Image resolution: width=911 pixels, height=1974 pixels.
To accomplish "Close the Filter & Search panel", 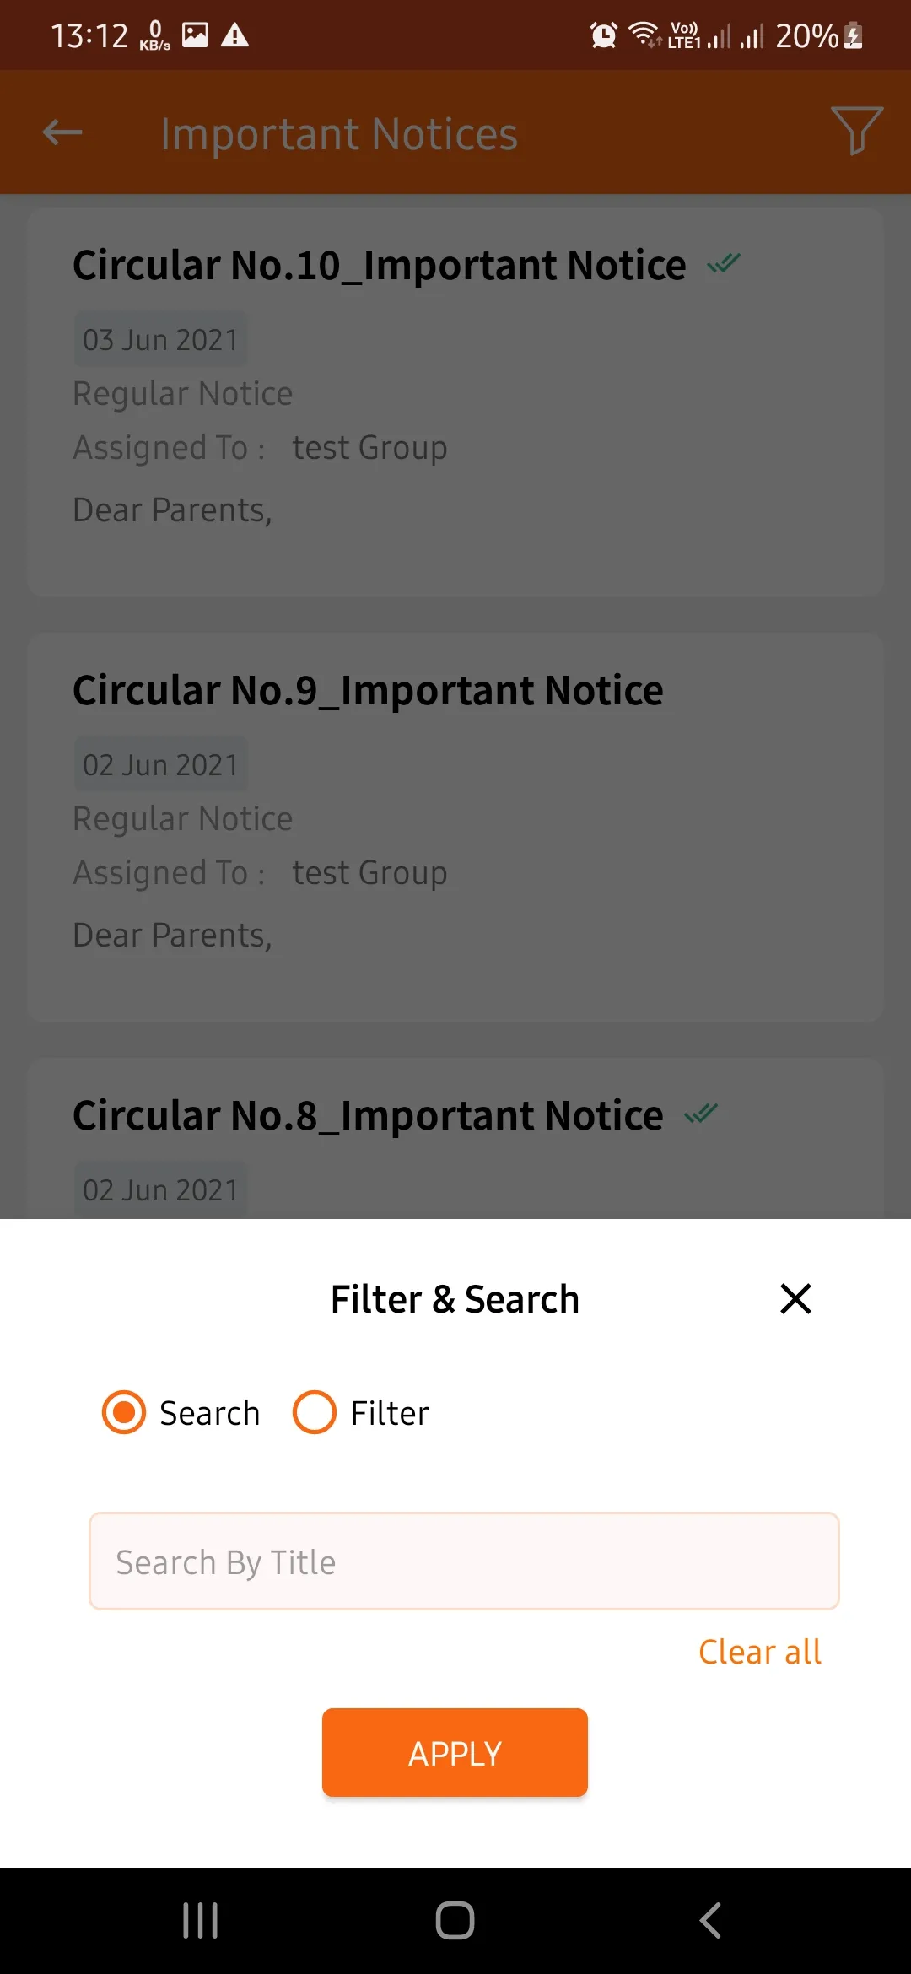I will (x=795, y=1299).
